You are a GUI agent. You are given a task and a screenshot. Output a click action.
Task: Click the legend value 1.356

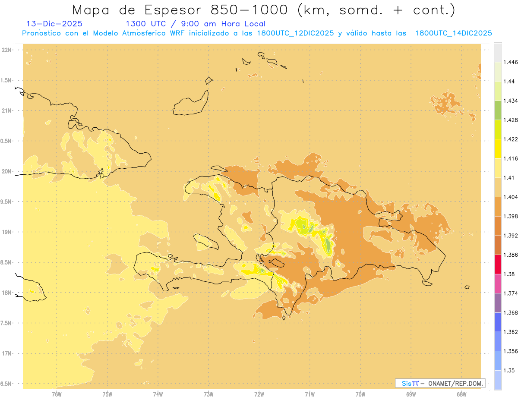511,351
